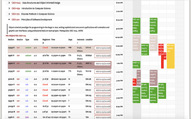Open Monday red EE-364 calendar block
The image size is (191, 119).
point(134,82)
